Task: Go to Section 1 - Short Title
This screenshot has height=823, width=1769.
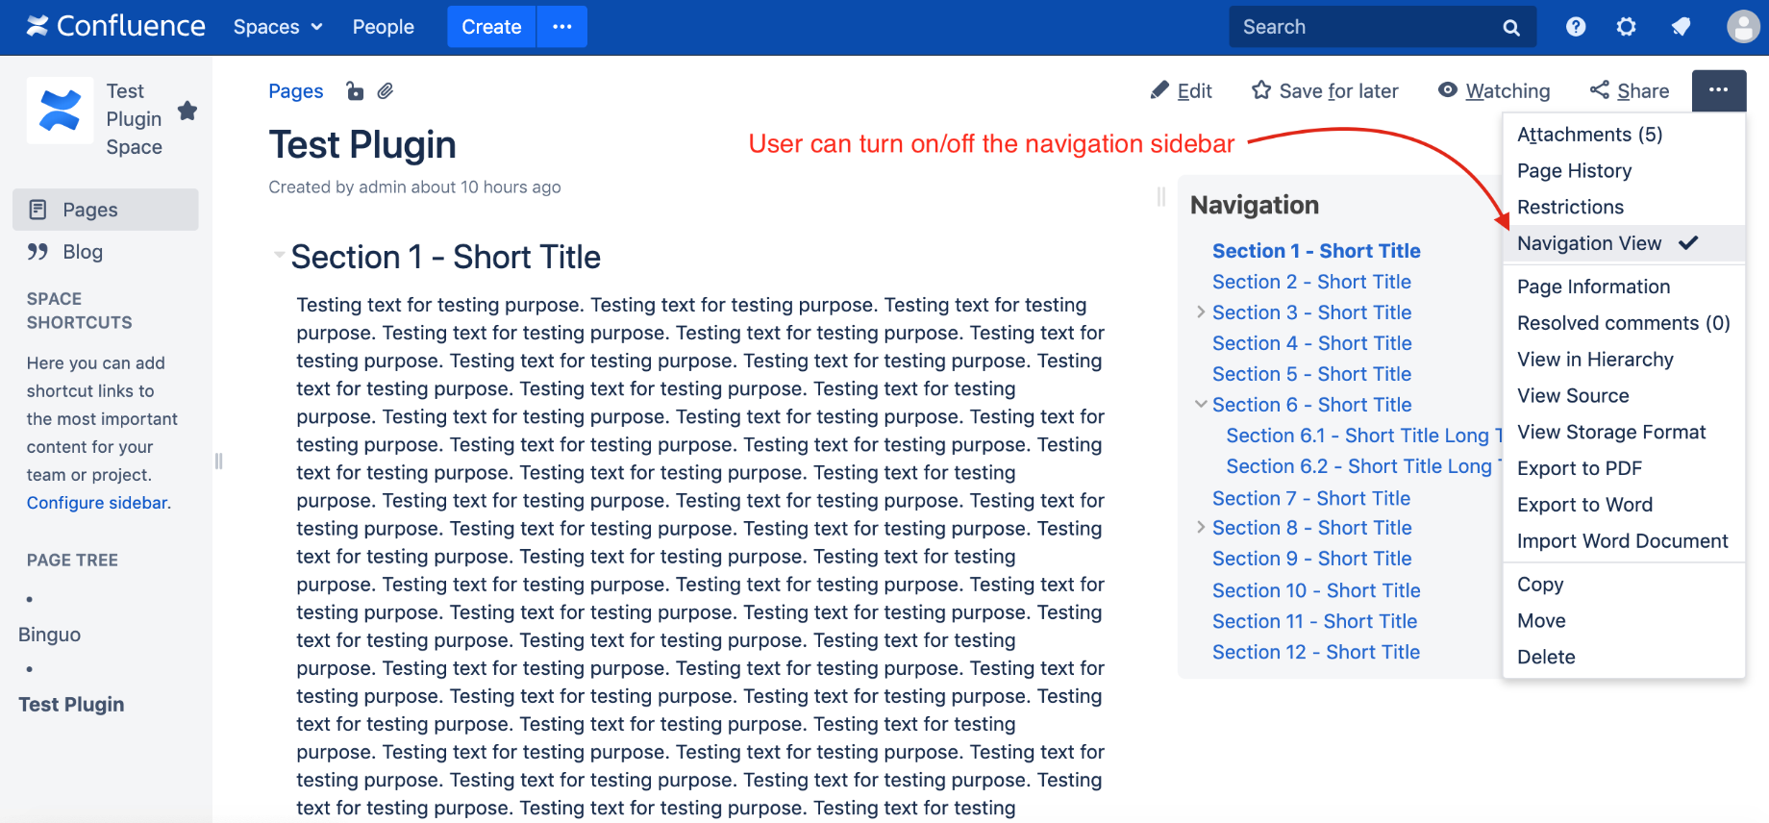Action: click(1316, 251)
